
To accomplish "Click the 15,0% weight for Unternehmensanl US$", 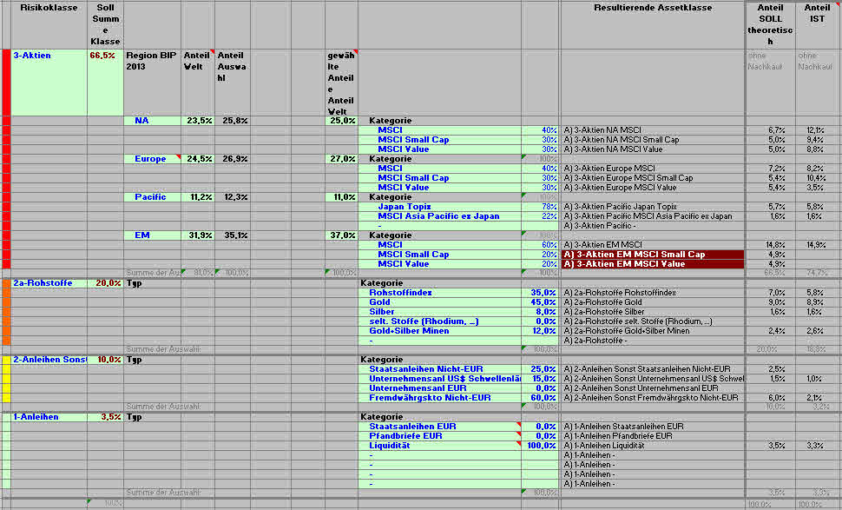I will pos(540,379).
